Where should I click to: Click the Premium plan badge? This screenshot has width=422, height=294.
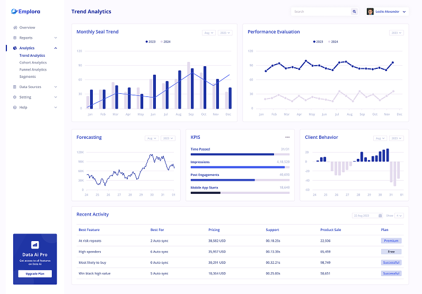click(391, 240)
